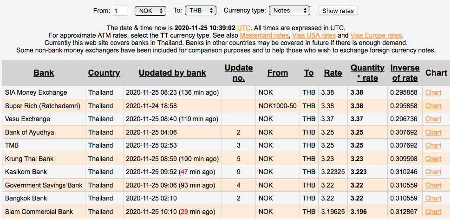
Task: Sort by Country column header
Action: [104, 73]
